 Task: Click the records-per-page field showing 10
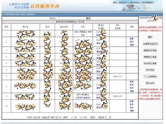pyautogui.click(x=57, y=118)
